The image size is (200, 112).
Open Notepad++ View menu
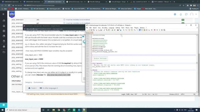(99, 28)
